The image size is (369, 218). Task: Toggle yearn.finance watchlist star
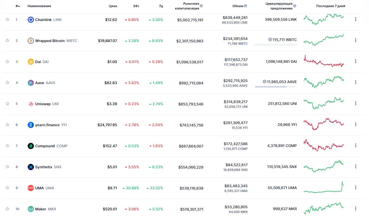click(7, 125)
